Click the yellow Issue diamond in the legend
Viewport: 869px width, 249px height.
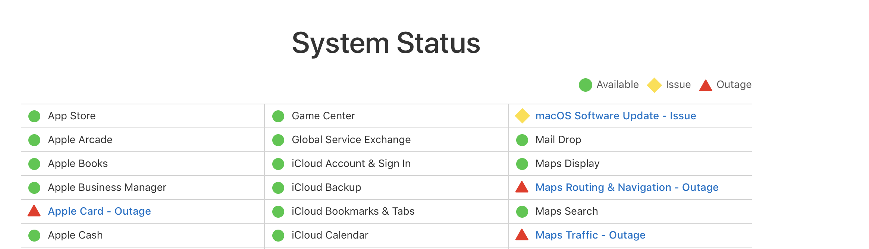[654, 85]
